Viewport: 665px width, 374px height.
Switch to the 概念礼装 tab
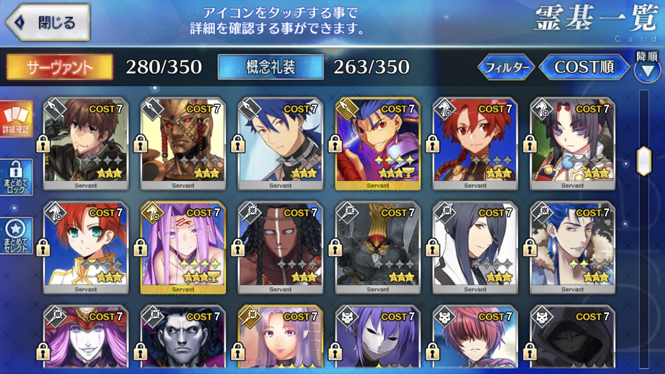click(271, 67)
